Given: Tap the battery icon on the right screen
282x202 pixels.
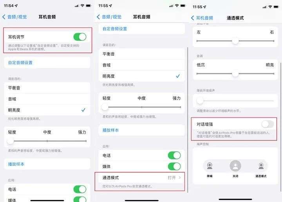Looking at the screenshot, I should pos(276,7).
